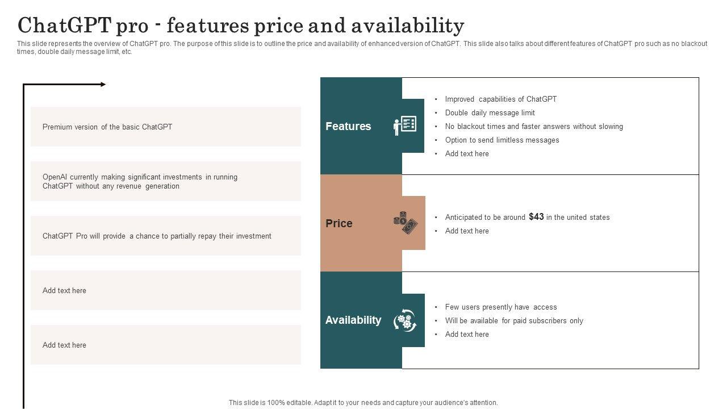This screenshot has width=727, height=409.
Task: Click the '100% editable' footer note
Action: 363,402
